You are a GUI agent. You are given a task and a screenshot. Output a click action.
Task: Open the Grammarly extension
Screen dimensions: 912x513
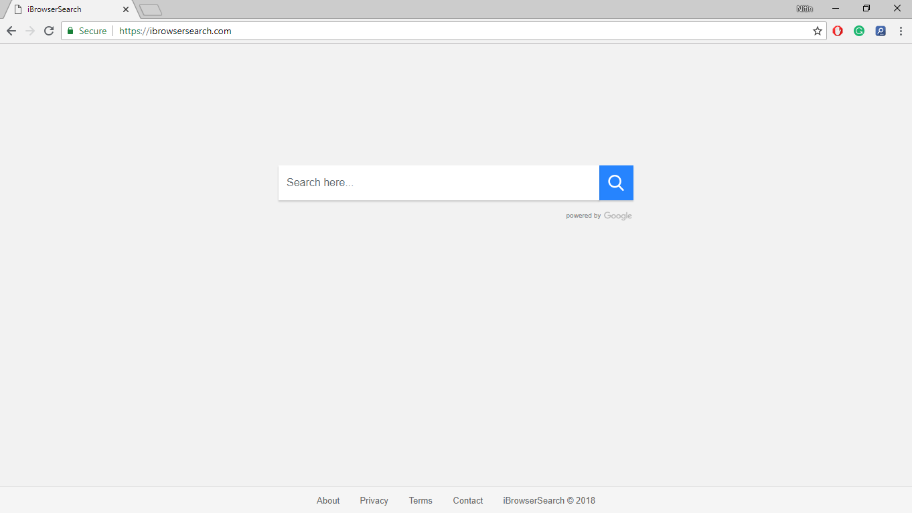tap(859, 31)
